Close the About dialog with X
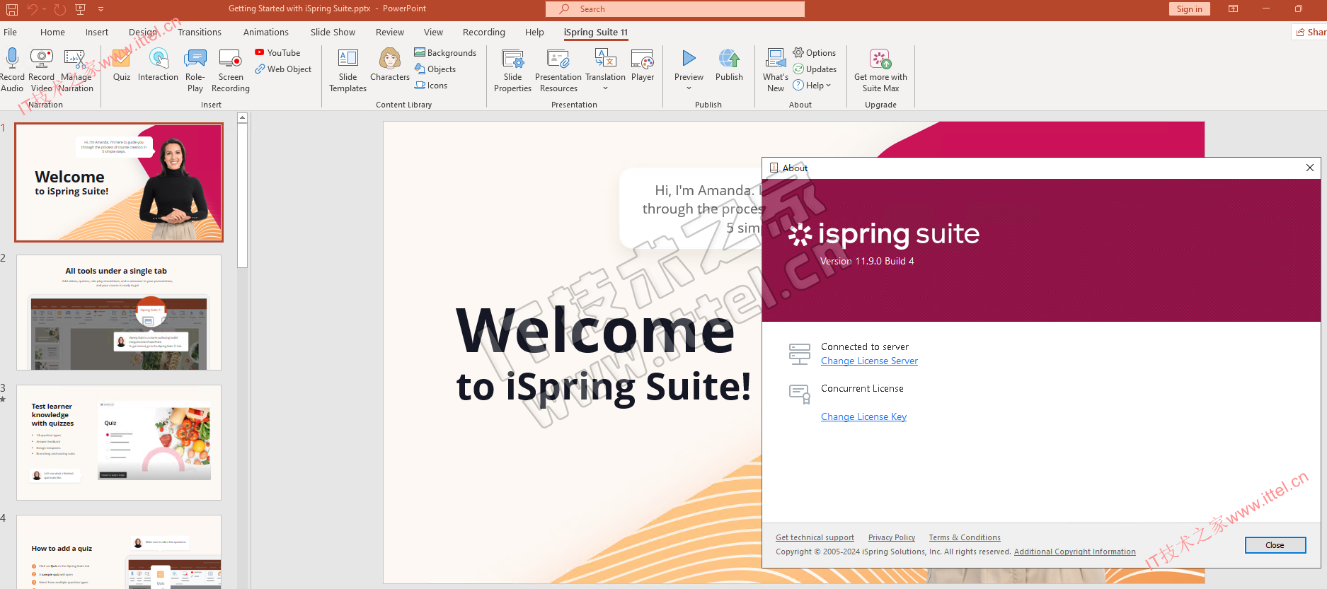 click(1309, 168)
